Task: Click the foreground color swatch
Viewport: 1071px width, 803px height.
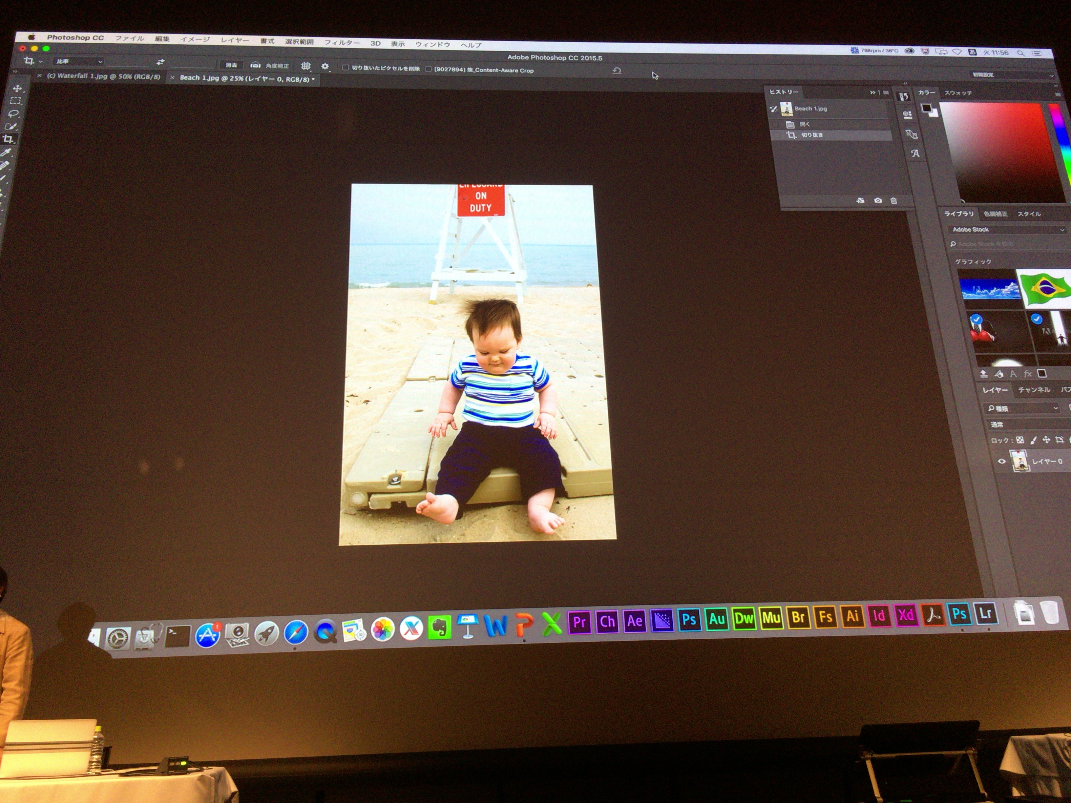Action: pyautogui.click(x=926, y=108)
